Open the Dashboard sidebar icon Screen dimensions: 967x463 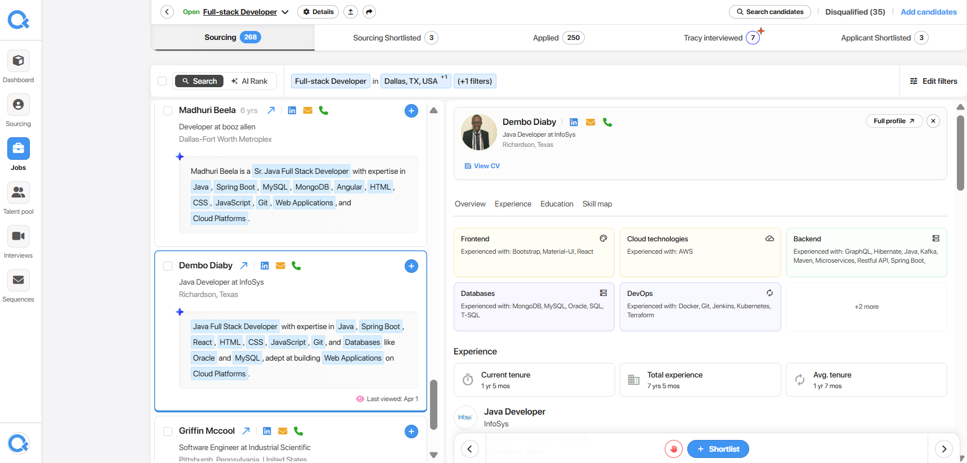18,61
